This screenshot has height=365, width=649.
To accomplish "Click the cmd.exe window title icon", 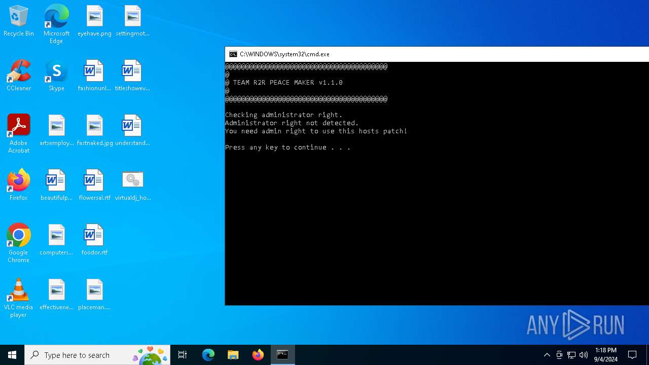I will (x=233, y=54).
